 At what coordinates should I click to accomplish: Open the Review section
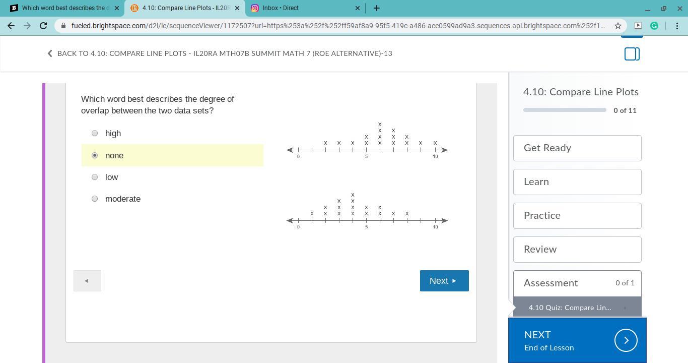(577, 250)
